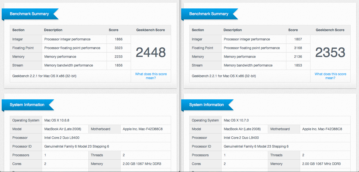The width and height of the screenshot is (359, 172).
Task: Select the large Geekbench score 2448
Action: [151, 52]
